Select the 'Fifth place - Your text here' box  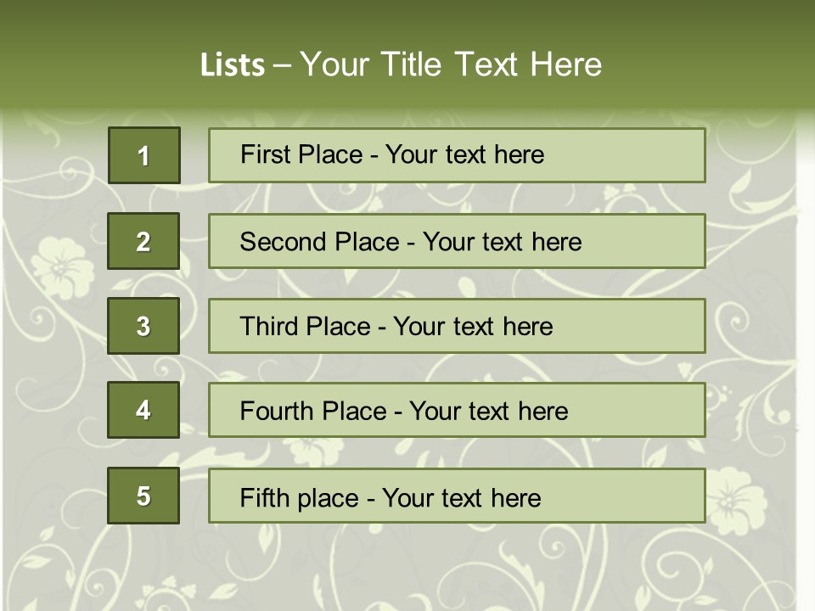coord(457,496)
